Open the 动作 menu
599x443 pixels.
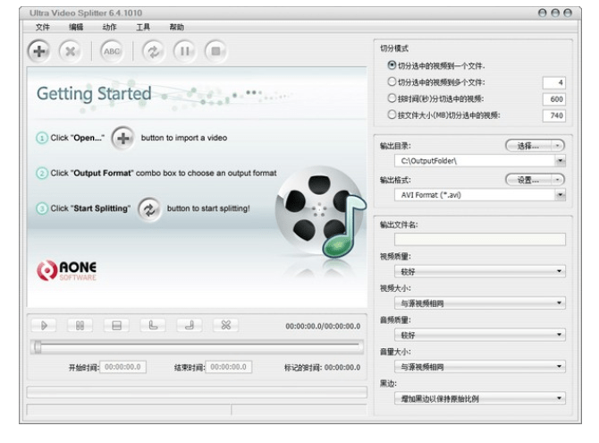(110, 27)
